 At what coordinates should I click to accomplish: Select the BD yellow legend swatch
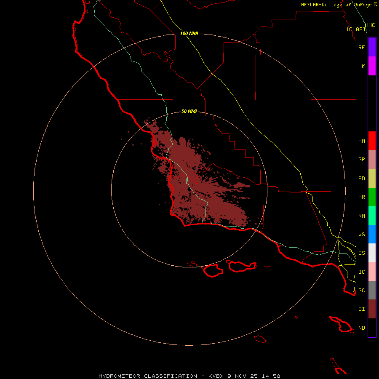372,179
